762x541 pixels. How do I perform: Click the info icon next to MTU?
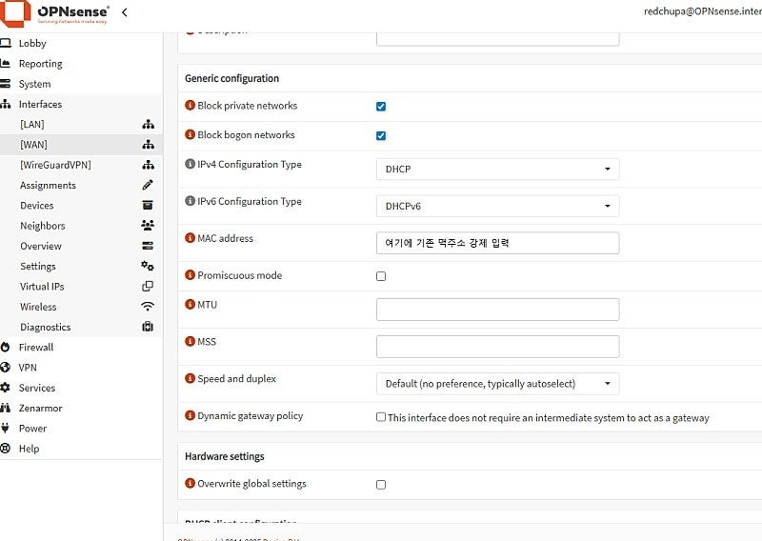point(190,305)
